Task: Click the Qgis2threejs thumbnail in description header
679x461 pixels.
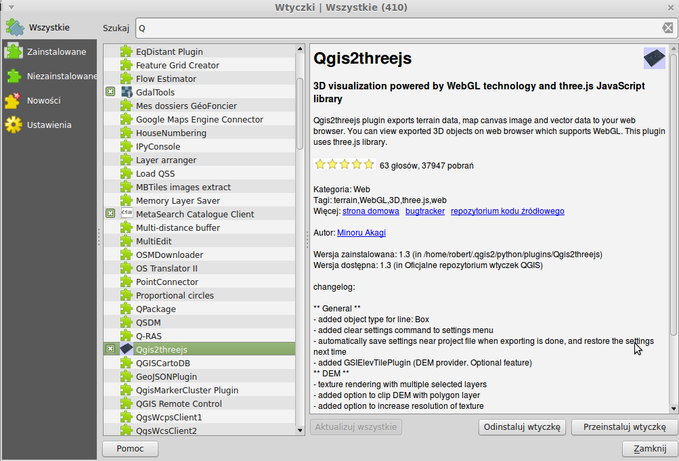Action: [x=655, y=58]
